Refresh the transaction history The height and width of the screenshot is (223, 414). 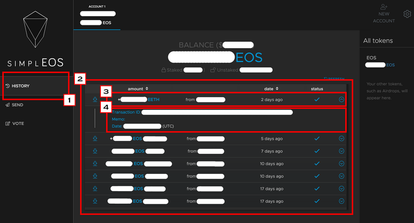(x=334, y=79)
